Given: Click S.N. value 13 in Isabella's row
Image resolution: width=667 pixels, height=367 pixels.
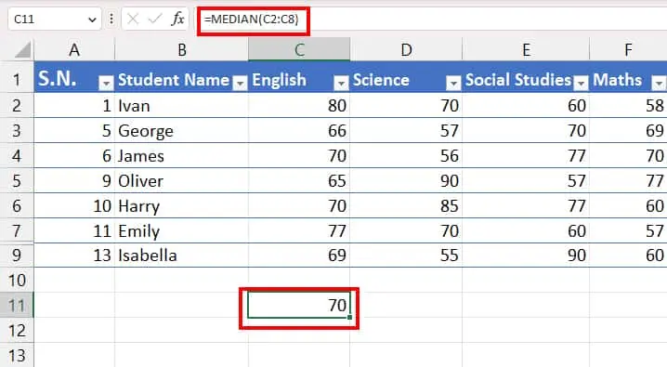Looking at the screenshot, I should point(74,256).
